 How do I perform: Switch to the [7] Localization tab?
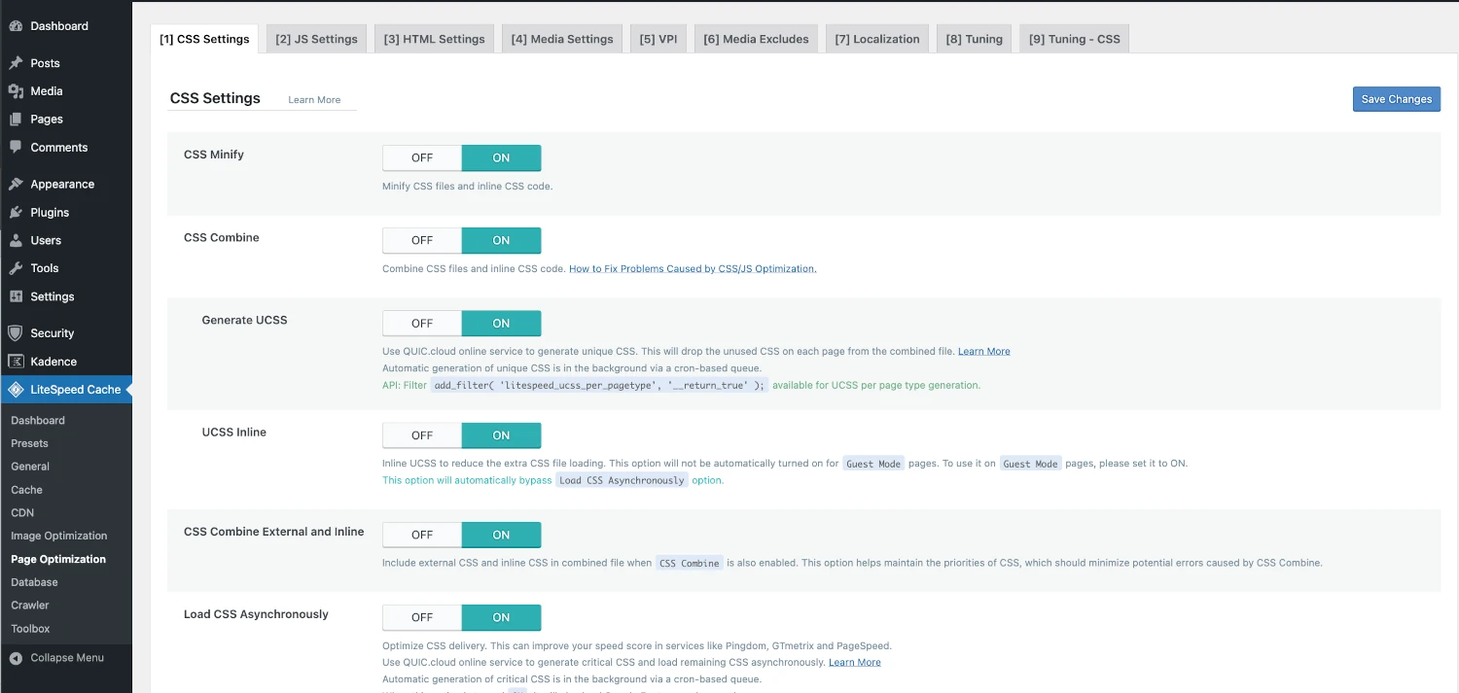(877, 39)
